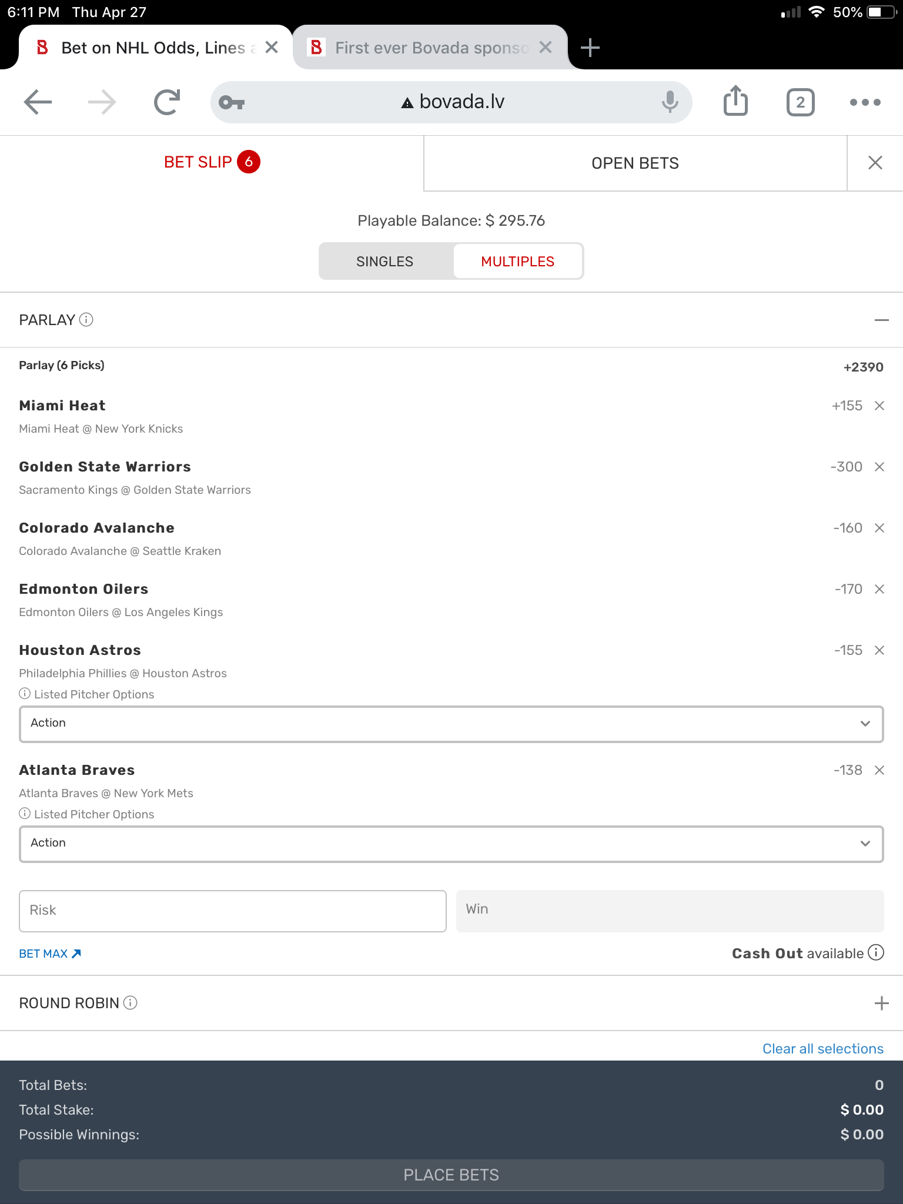Click Clear all selections link

tap(822, 1049)
